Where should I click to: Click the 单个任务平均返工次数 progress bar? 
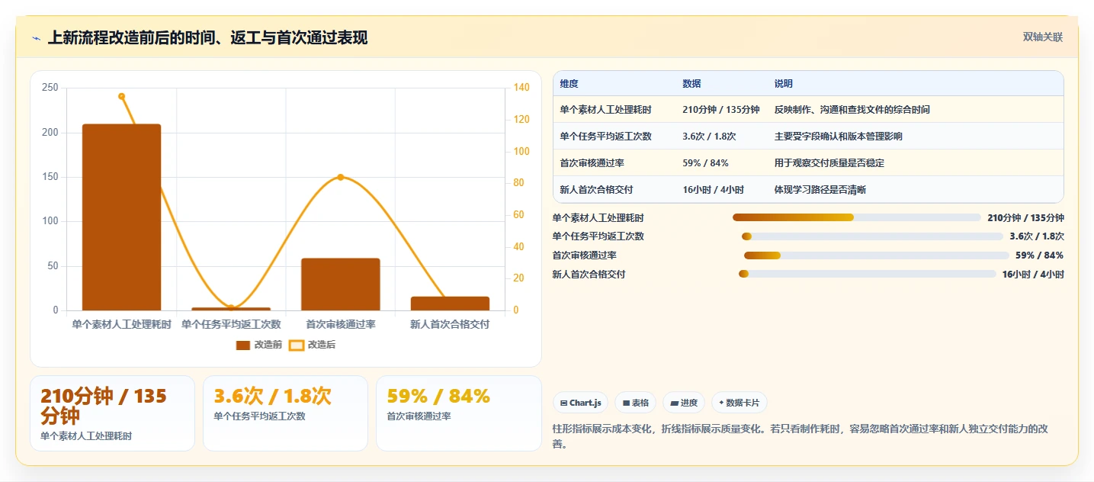tap(872, 236)
